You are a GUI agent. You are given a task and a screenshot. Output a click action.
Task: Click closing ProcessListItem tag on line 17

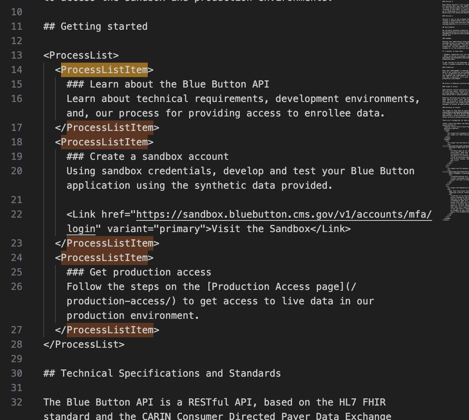click(x=110, y=128)
